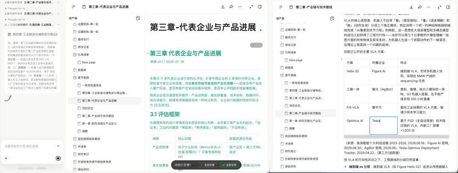Open 项目状态 in the 第三章 window tree
Viewport: 458px width, 173px height.
(88, 108)
